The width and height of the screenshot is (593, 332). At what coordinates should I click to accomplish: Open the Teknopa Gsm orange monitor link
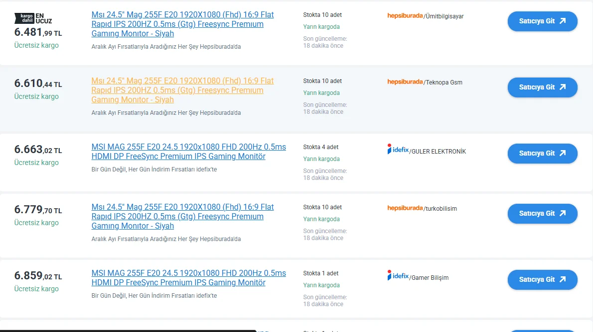tap(182, 90)
